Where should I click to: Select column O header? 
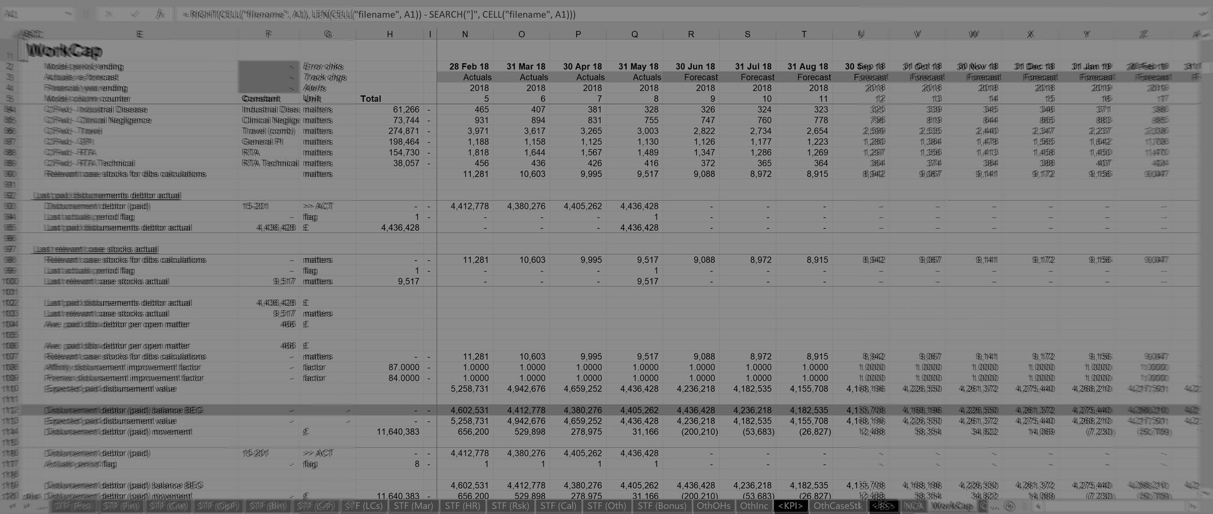[x=521, y=34]
